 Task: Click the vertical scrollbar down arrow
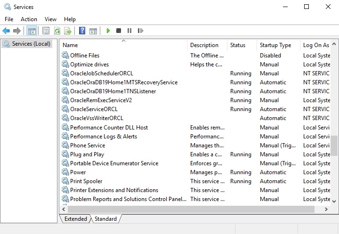click(334, 202)
